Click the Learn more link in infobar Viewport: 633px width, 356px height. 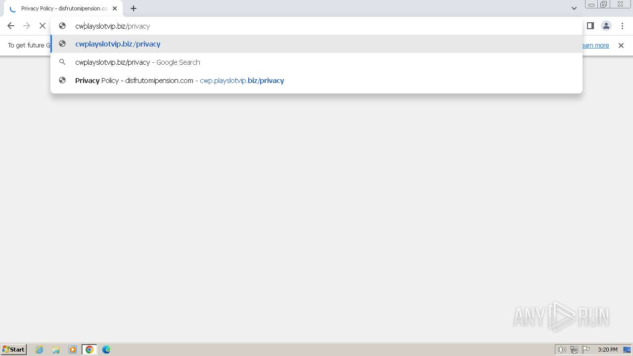point(595,45)
